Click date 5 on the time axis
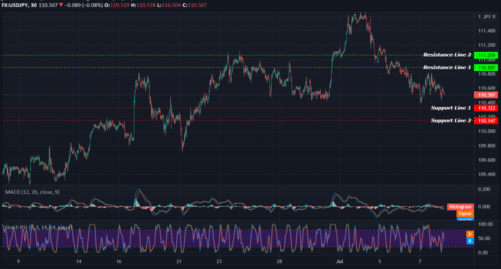The image size is (501, 269). point(380,261)
